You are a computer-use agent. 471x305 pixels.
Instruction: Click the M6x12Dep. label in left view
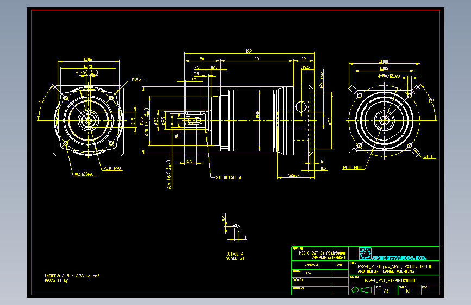tap(84, 174)
